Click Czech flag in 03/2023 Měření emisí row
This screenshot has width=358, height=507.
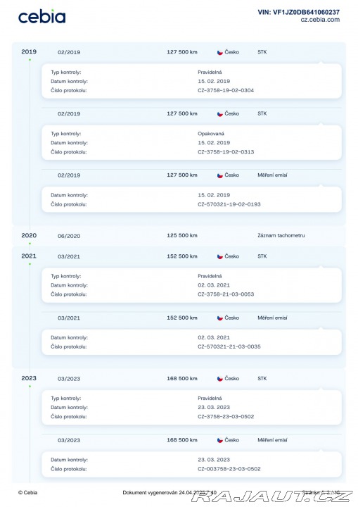pos(220,440)
